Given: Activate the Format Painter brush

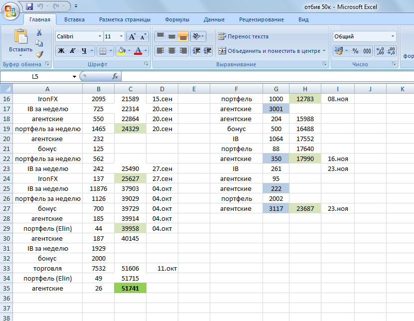Looking at the screenshot, I should [x=39, y=54].
